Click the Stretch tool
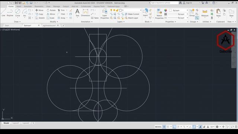238x134 pixels. pyautogui.click(x=40, y=18)
